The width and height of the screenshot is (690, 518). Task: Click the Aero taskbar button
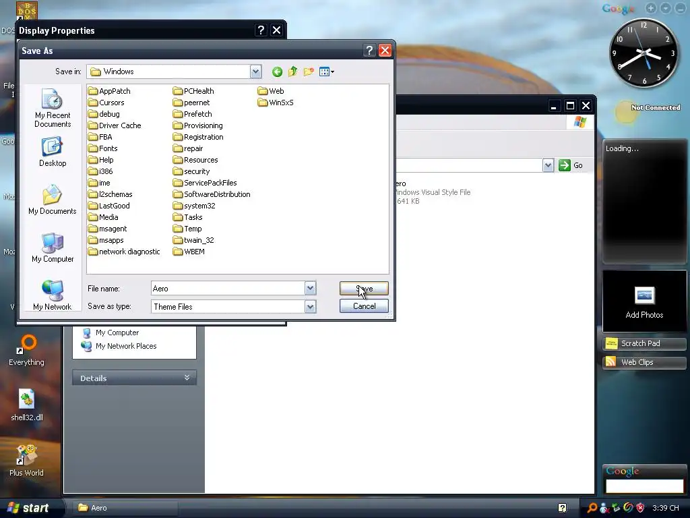tap(125, 508)
